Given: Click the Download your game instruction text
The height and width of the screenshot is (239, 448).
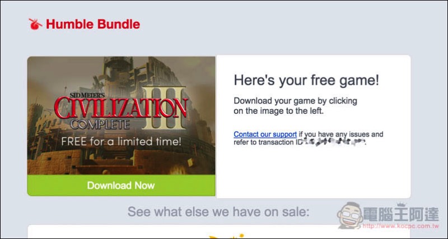Looking at the screenshot, I should pyautogui.click(x=296, y=106).
